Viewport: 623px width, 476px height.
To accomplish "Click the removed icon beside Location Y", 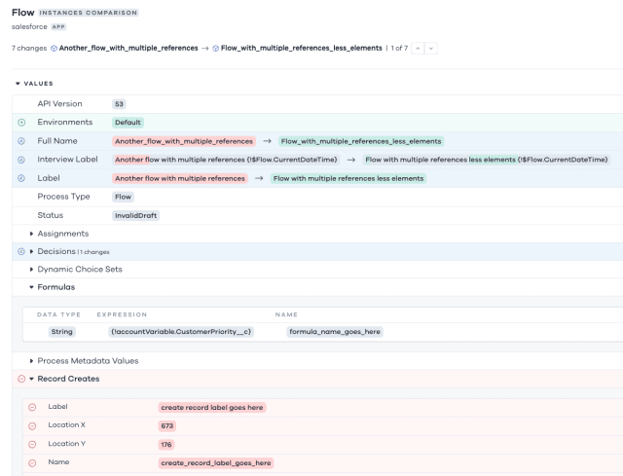I will pos(32,444).
